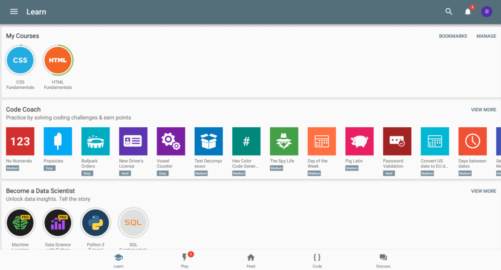Select the Pig Latin challenge
Image resolution: width=501 pixels, height=270 pixels.
[359, 141]
